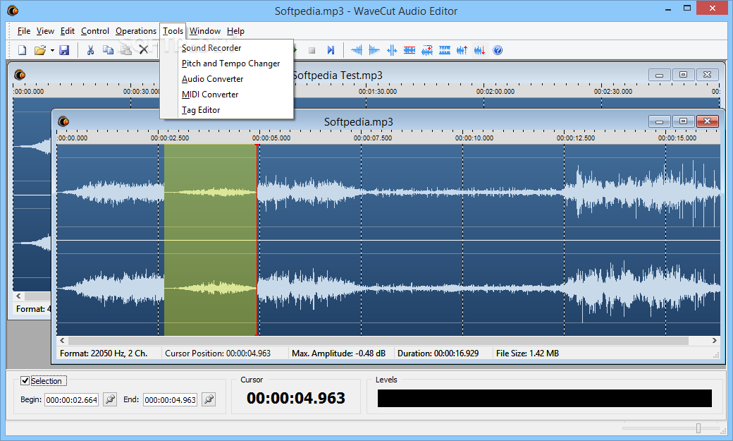
Task: Click 'Duration: 00:00:16.929' status text
Action: point(438,354)
